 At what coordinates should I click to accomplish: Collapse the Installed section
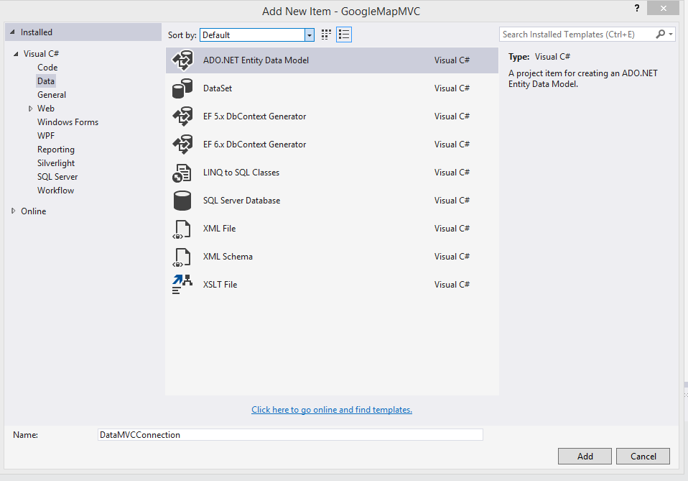click(x=12, y=32)
